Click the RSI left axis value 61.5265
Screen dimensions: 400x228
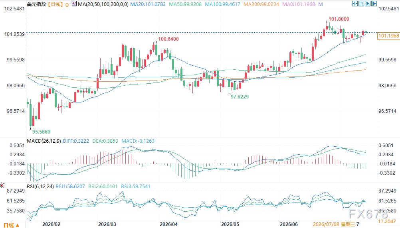point(16,201)
